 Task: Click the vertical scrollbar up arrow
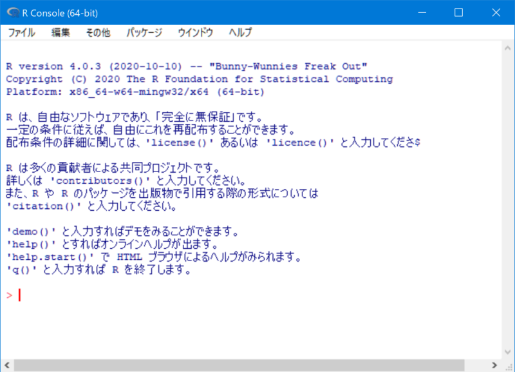point(507,48)
